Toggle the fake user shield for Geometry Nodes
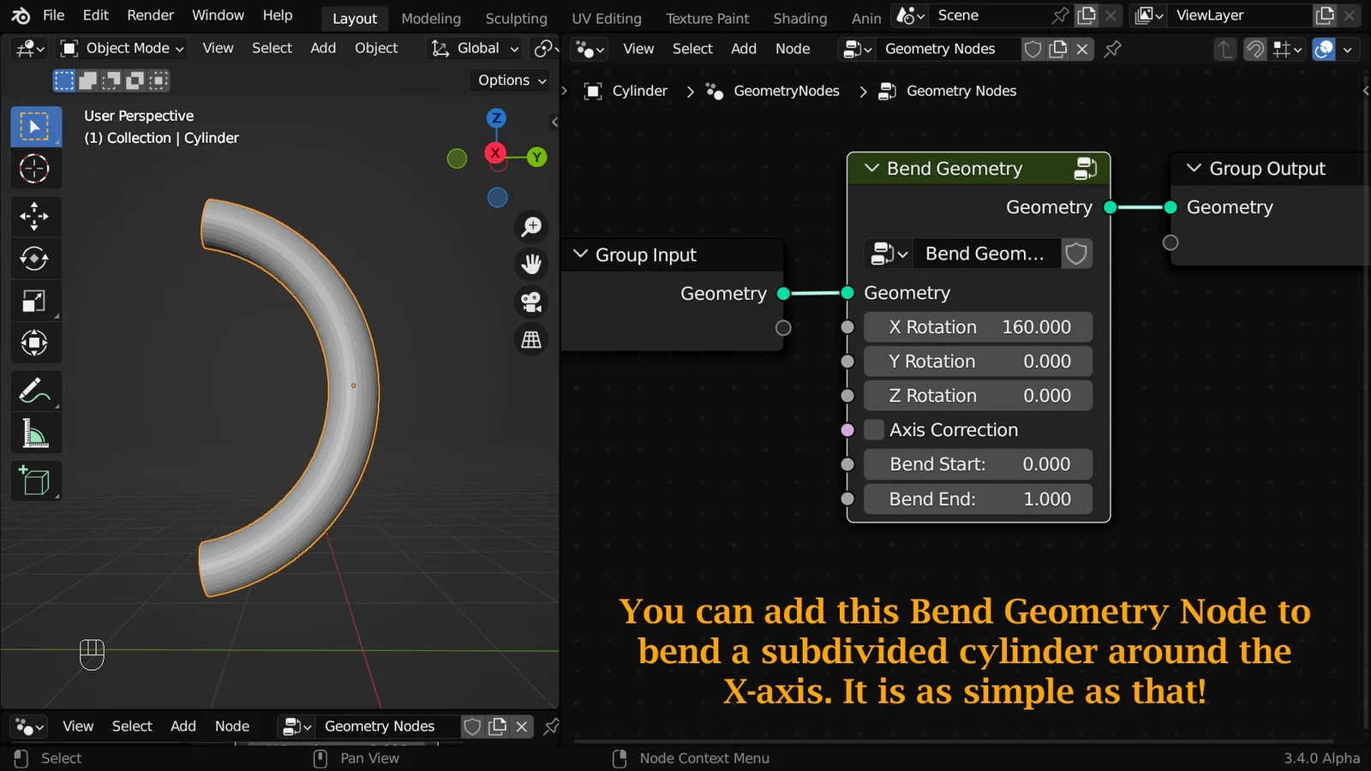 tap(1033, 49)
